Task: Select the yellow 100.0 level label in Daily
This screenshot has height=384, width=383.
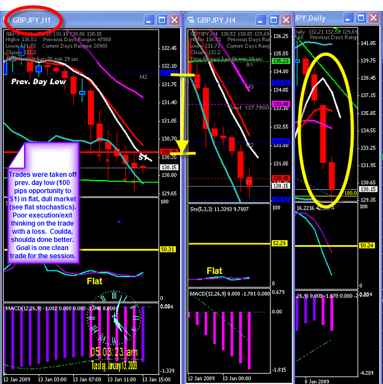Action: tap(350, 193)
